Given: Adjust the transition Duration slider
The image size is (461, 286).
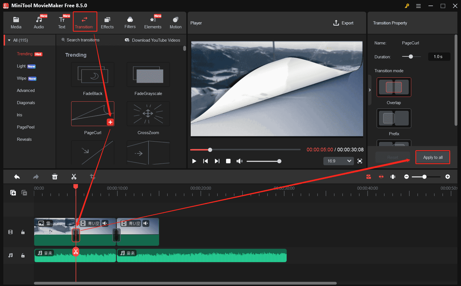Looking at the screenshot, I should [411, 56].
